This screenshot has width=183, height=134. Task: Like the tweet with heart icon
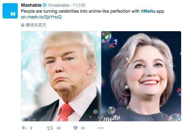tap(75, 128)
